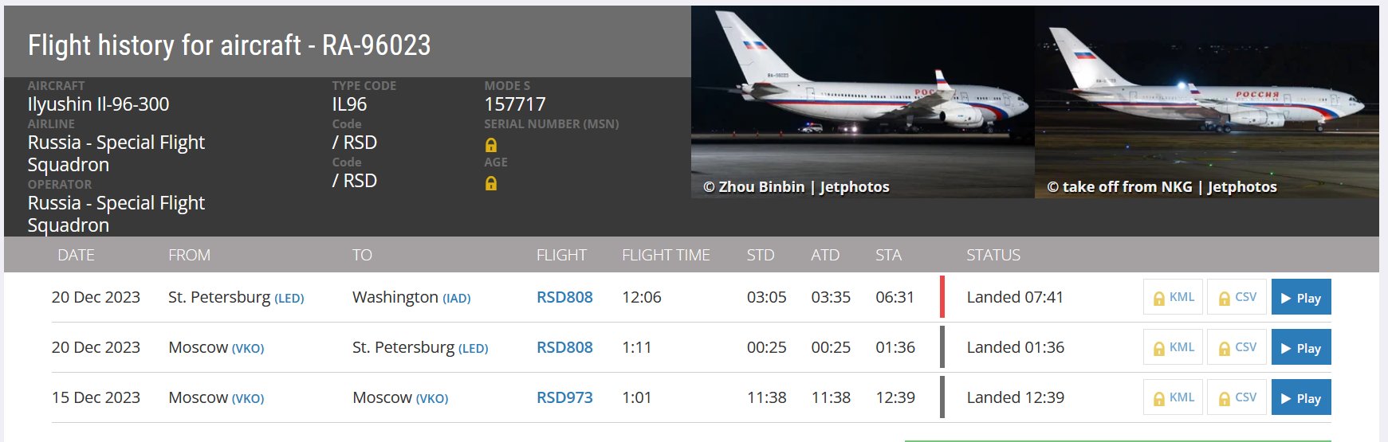Screen dimensions: 1388x442
Task: Open the RSD973 flight link
Action: pyautogui.click(x=564, y=397)
